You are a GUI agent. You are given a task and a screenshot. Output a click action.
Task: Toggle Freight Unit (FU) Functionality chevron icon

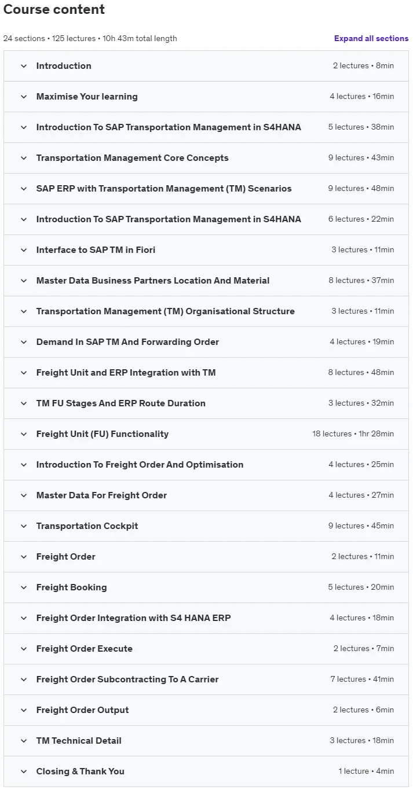[24, 434]
